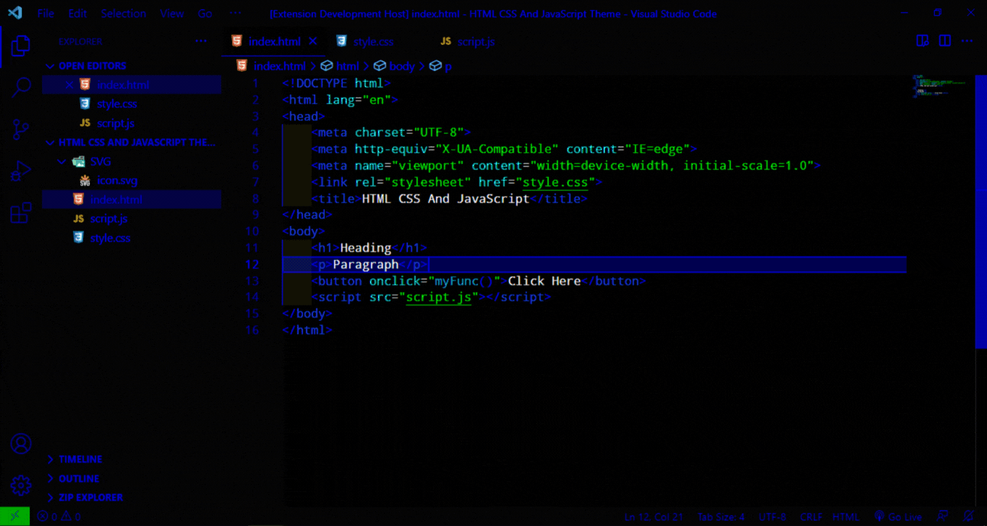Click p symbol in breadcrumb
This screenshot has width=987, height=526.
[x=441, y=66]
